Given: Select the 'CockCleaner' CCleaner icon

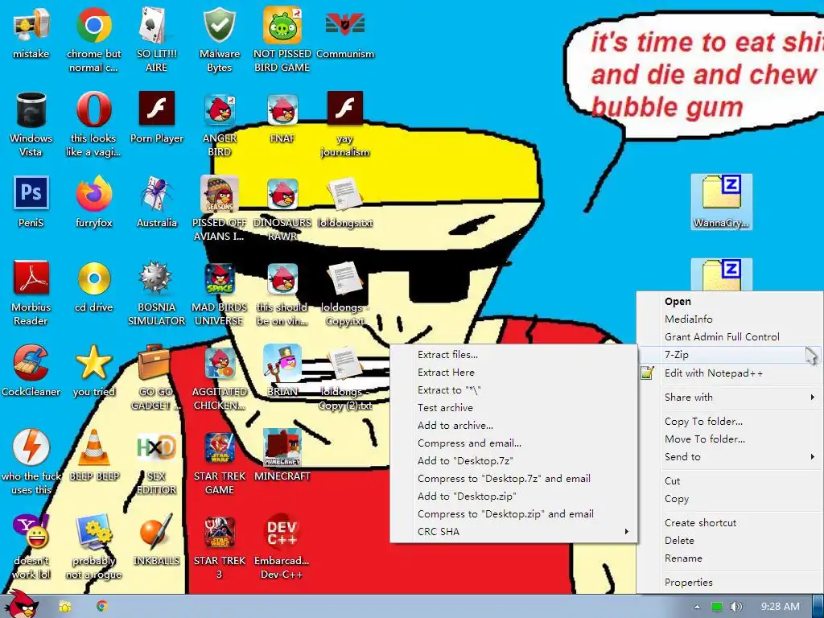Looking at the screenshot, I should coord(31,363).
